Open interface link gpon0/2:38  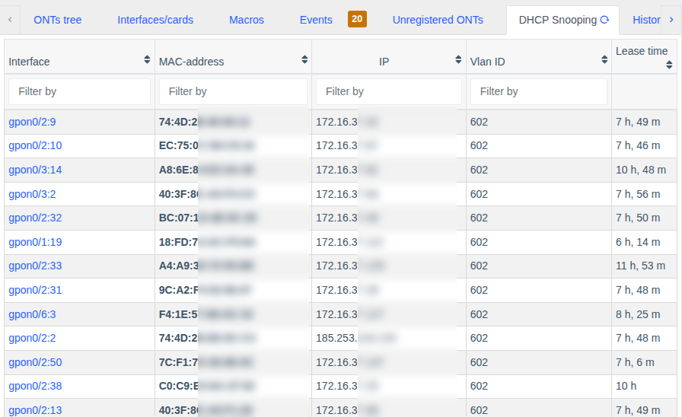coord(35,385)
